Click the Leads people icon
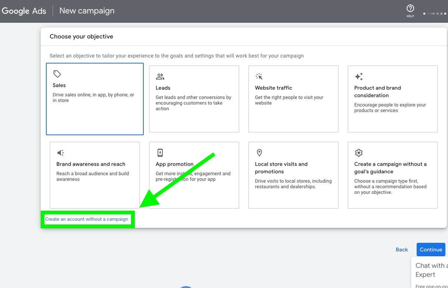Viewport: 448px width, 288px height. point(160,76)
